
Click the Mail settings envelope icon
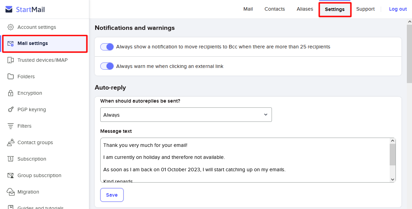[x=11, y=44]
